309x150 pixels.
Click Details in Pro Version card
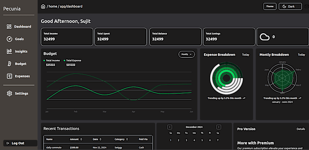click(x=301, y=129)
